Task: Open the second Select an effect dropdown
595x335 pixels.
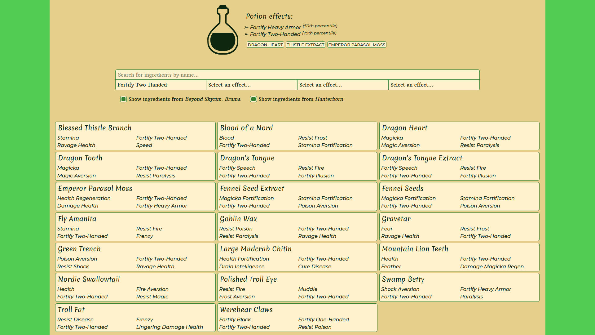Action: click(251, 85)
